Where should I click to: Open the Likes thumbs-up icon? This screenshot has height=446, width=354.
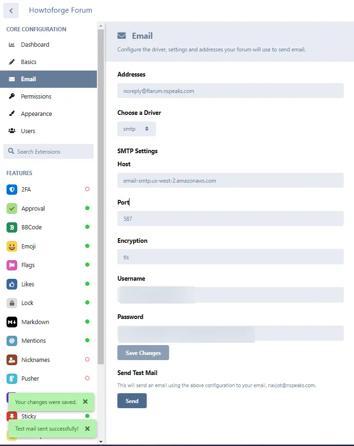coord(12,284)
